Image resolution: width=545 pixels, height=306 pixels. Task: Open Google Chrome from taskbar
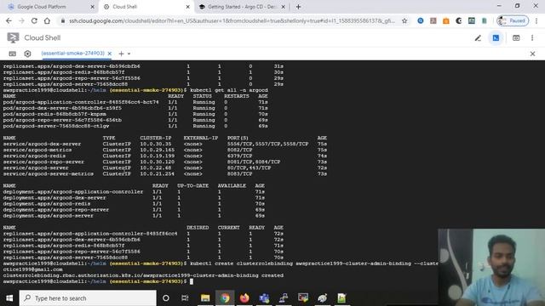click(225, 298)
